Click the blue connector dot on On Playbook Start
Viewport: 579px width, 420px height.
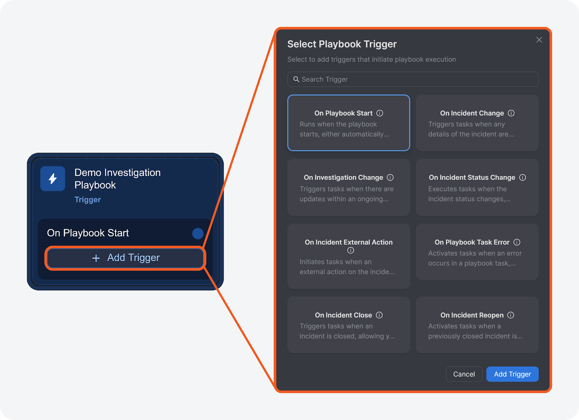pyautogui.click(x=198, y=234)
